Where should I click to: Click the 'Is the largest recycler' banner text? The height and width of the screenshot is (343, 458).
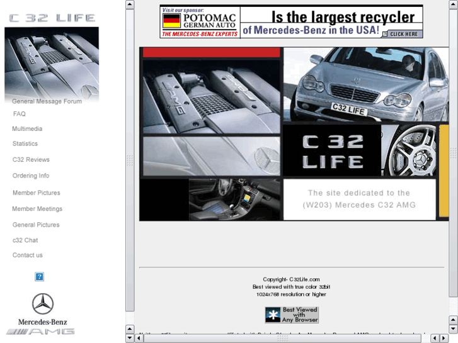(343, 17)
